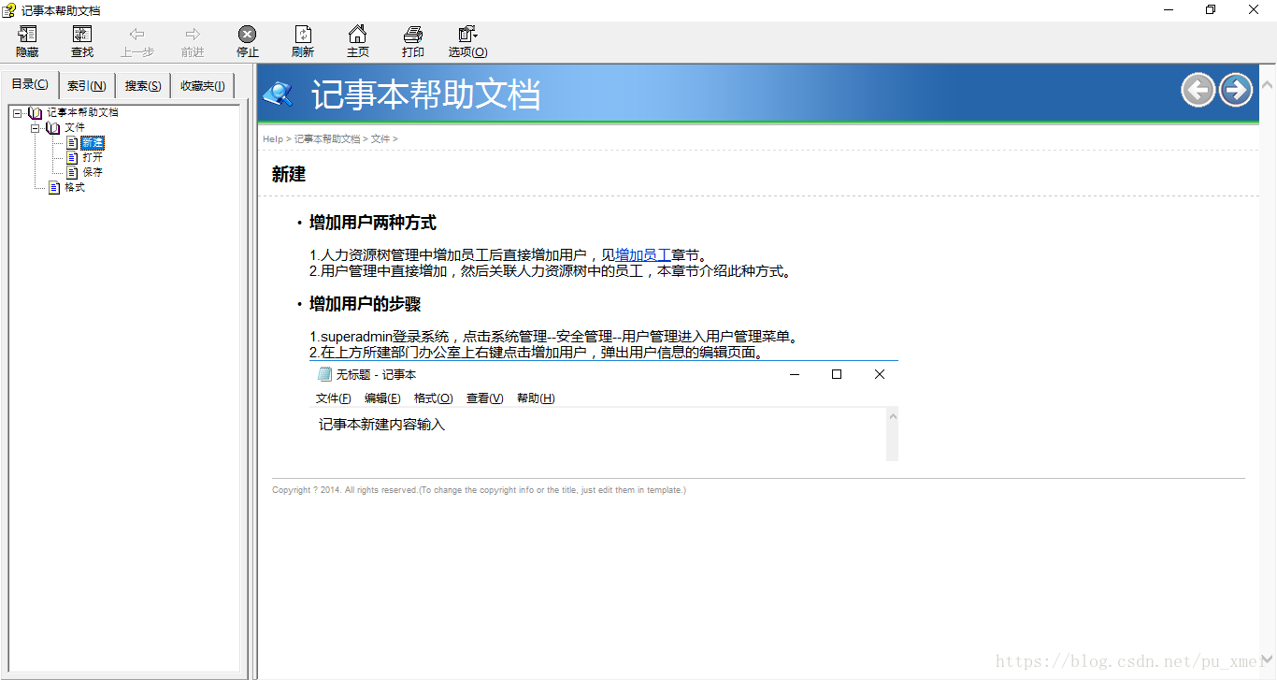1277x680 pixels.
Task: Open 帮助(H) menu in embedded Notepad
Action: click(x=536, y=398)
